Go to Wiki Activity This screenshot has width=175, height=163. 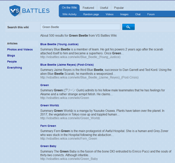[x=70, y=14]
